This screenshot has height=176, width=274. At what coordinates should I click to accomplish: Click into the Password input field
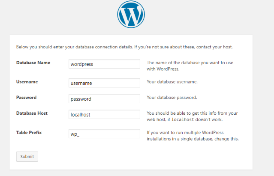click(x=104, y=98)
